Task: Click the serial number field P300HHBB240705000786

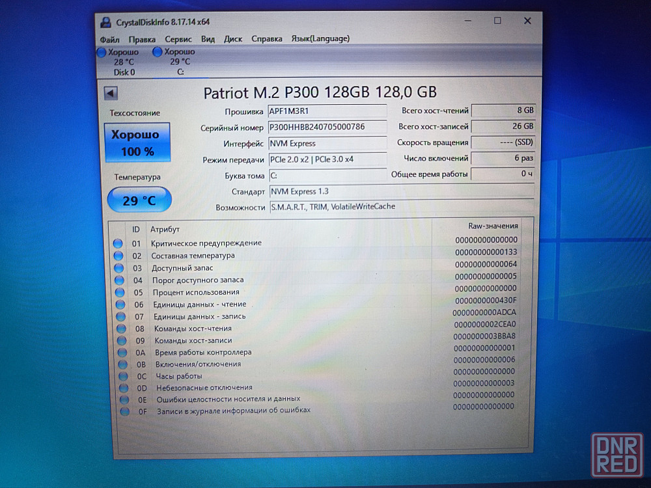Action: (x=327, y=127)
